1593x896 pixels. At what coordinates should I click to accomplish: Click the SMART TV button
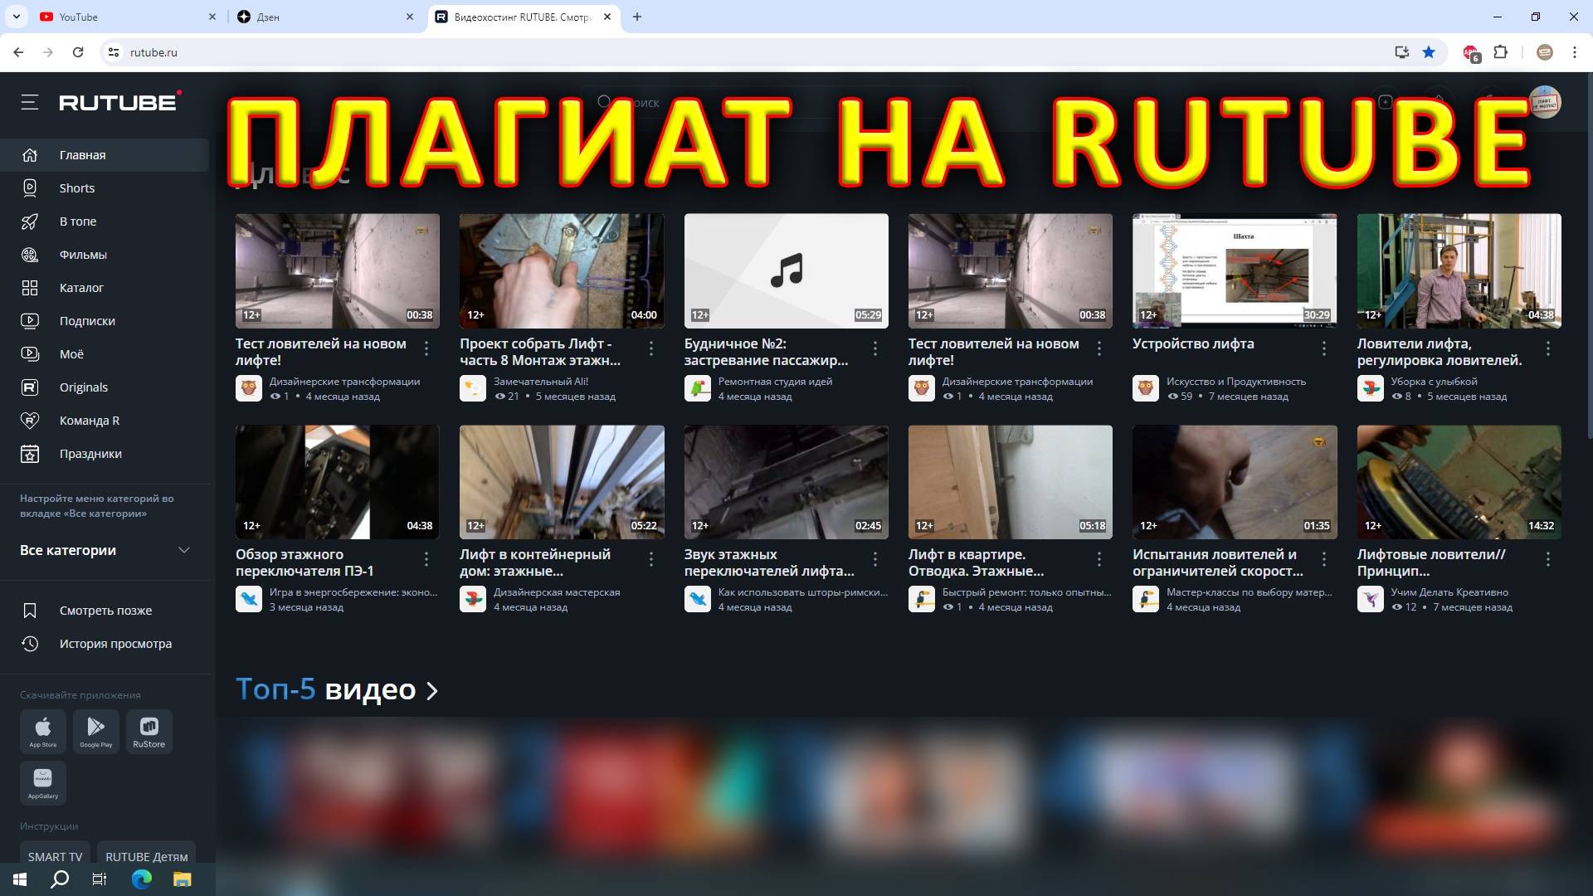coord(55,856)
